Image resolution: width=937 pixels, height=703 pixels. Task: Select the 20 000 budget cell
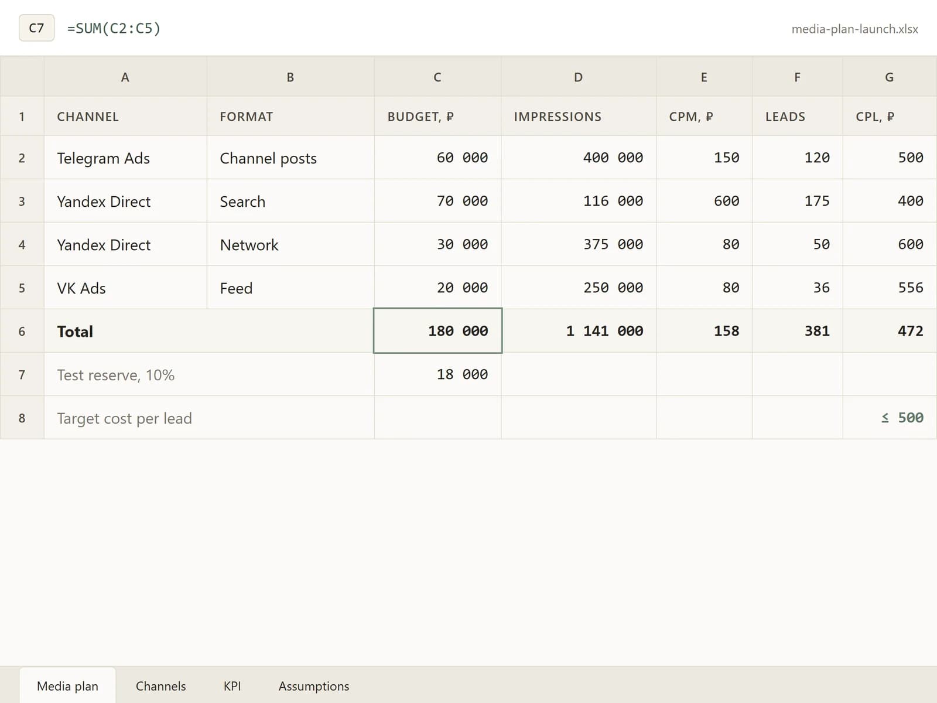point(437,288)
